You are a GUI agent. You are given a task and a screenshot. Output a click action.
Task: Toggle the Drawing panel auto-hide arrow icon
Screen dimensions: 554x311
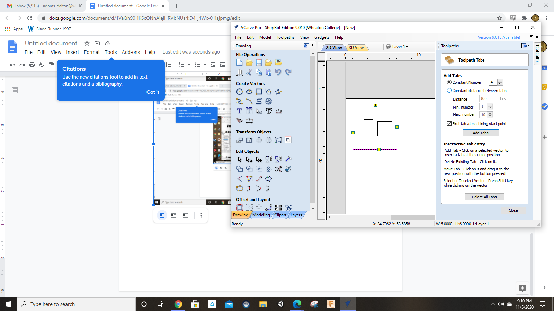click(x=306, y=46)
